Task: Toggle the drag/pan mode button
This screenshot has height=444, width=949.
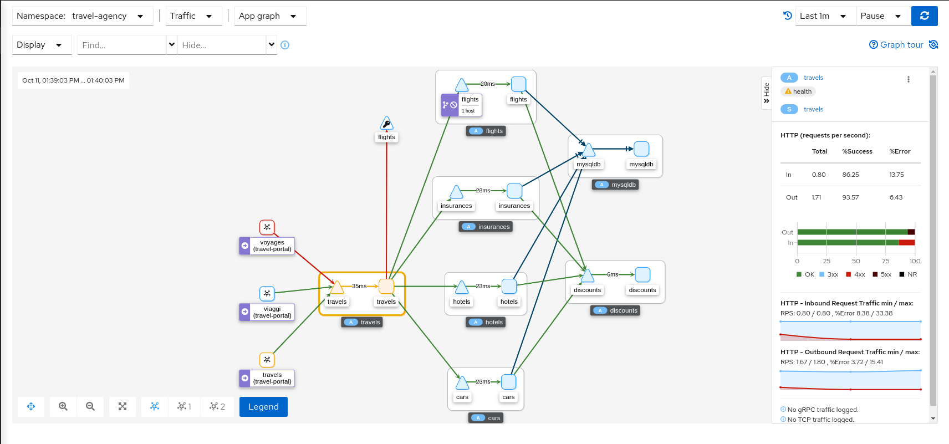Action: point(31,406)
